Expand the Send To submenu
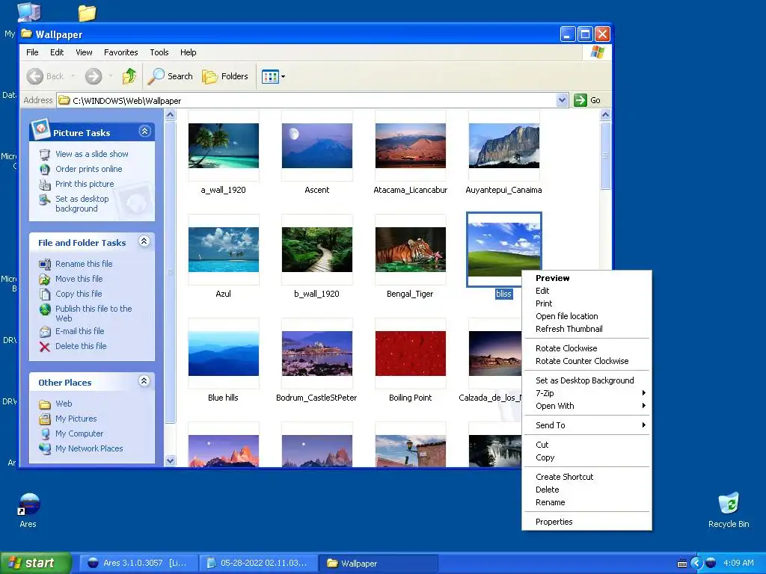766x574 pixels. tap(586, 425)
